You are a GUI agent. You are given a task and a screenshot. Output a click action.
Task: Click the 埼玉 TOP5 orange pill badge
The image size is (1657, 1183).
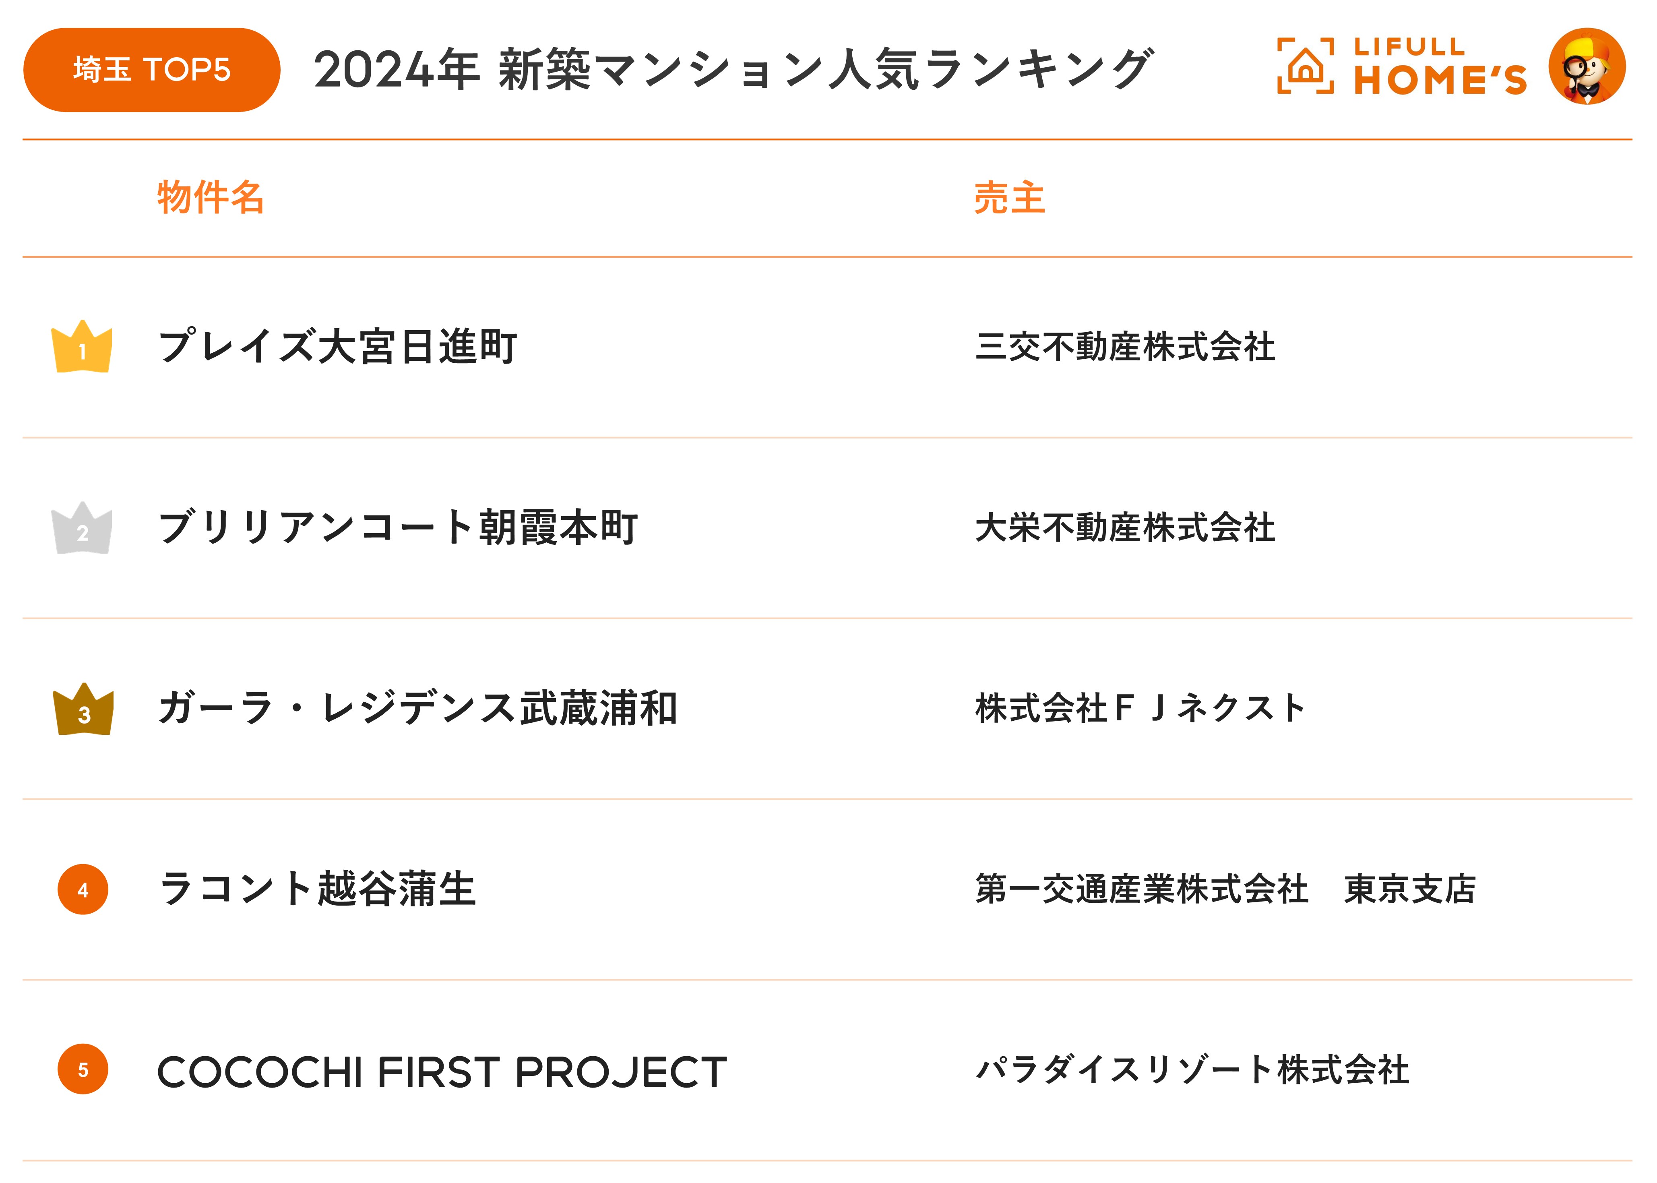click(x=151, y=70)
